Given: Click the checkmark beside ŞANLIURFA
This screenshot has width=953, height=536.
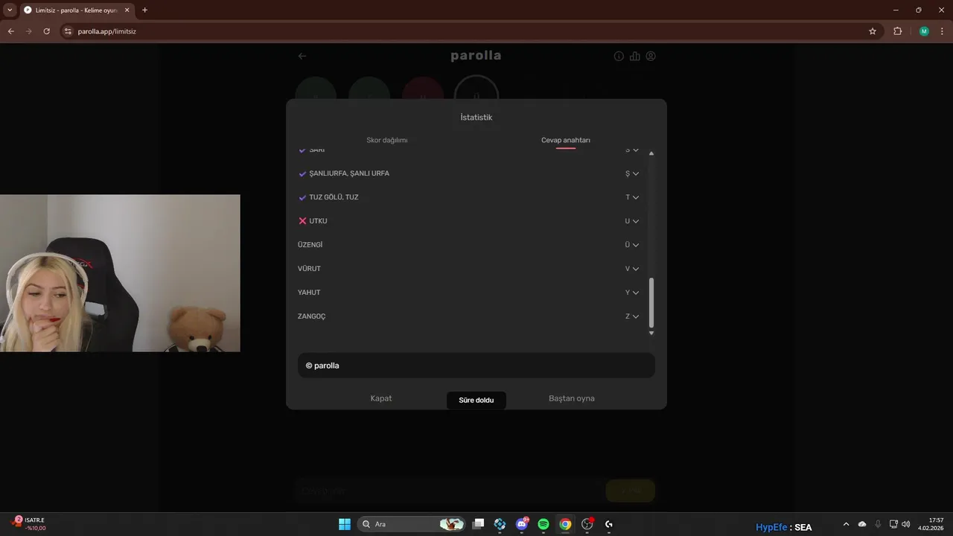Looking at the screenshot, I should click(x=302, y=173).
